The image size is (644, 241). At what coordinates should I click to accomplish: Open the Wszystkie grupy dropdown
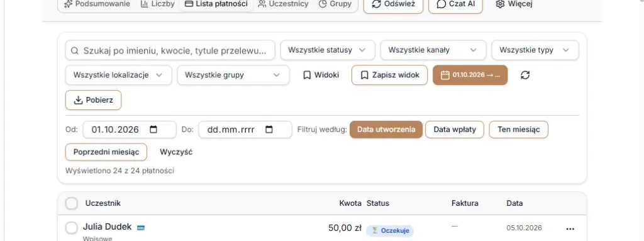[233, 76]
